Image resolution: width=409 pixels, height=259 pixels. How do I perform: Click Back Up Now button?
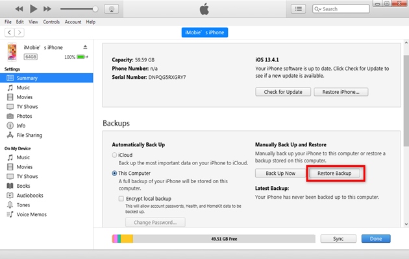tap(280, 173)
